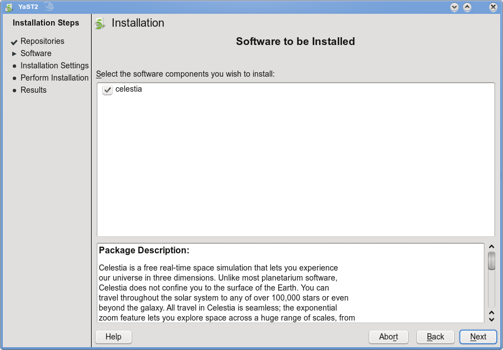503x350 pixels.
Task: Select the Repositories step in the sidebar
Action: tap(42, 41)
